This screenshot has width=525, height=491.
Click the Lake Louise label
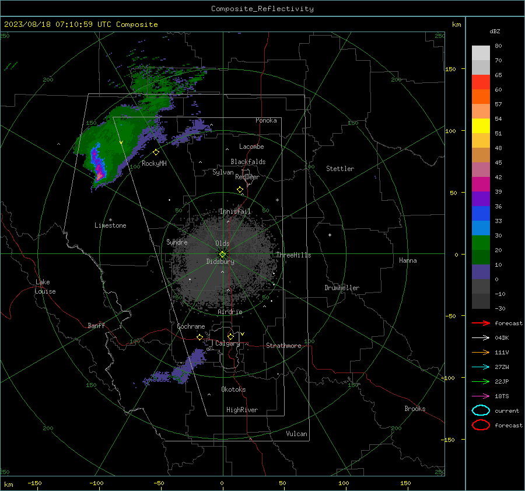tap(45, 287)
